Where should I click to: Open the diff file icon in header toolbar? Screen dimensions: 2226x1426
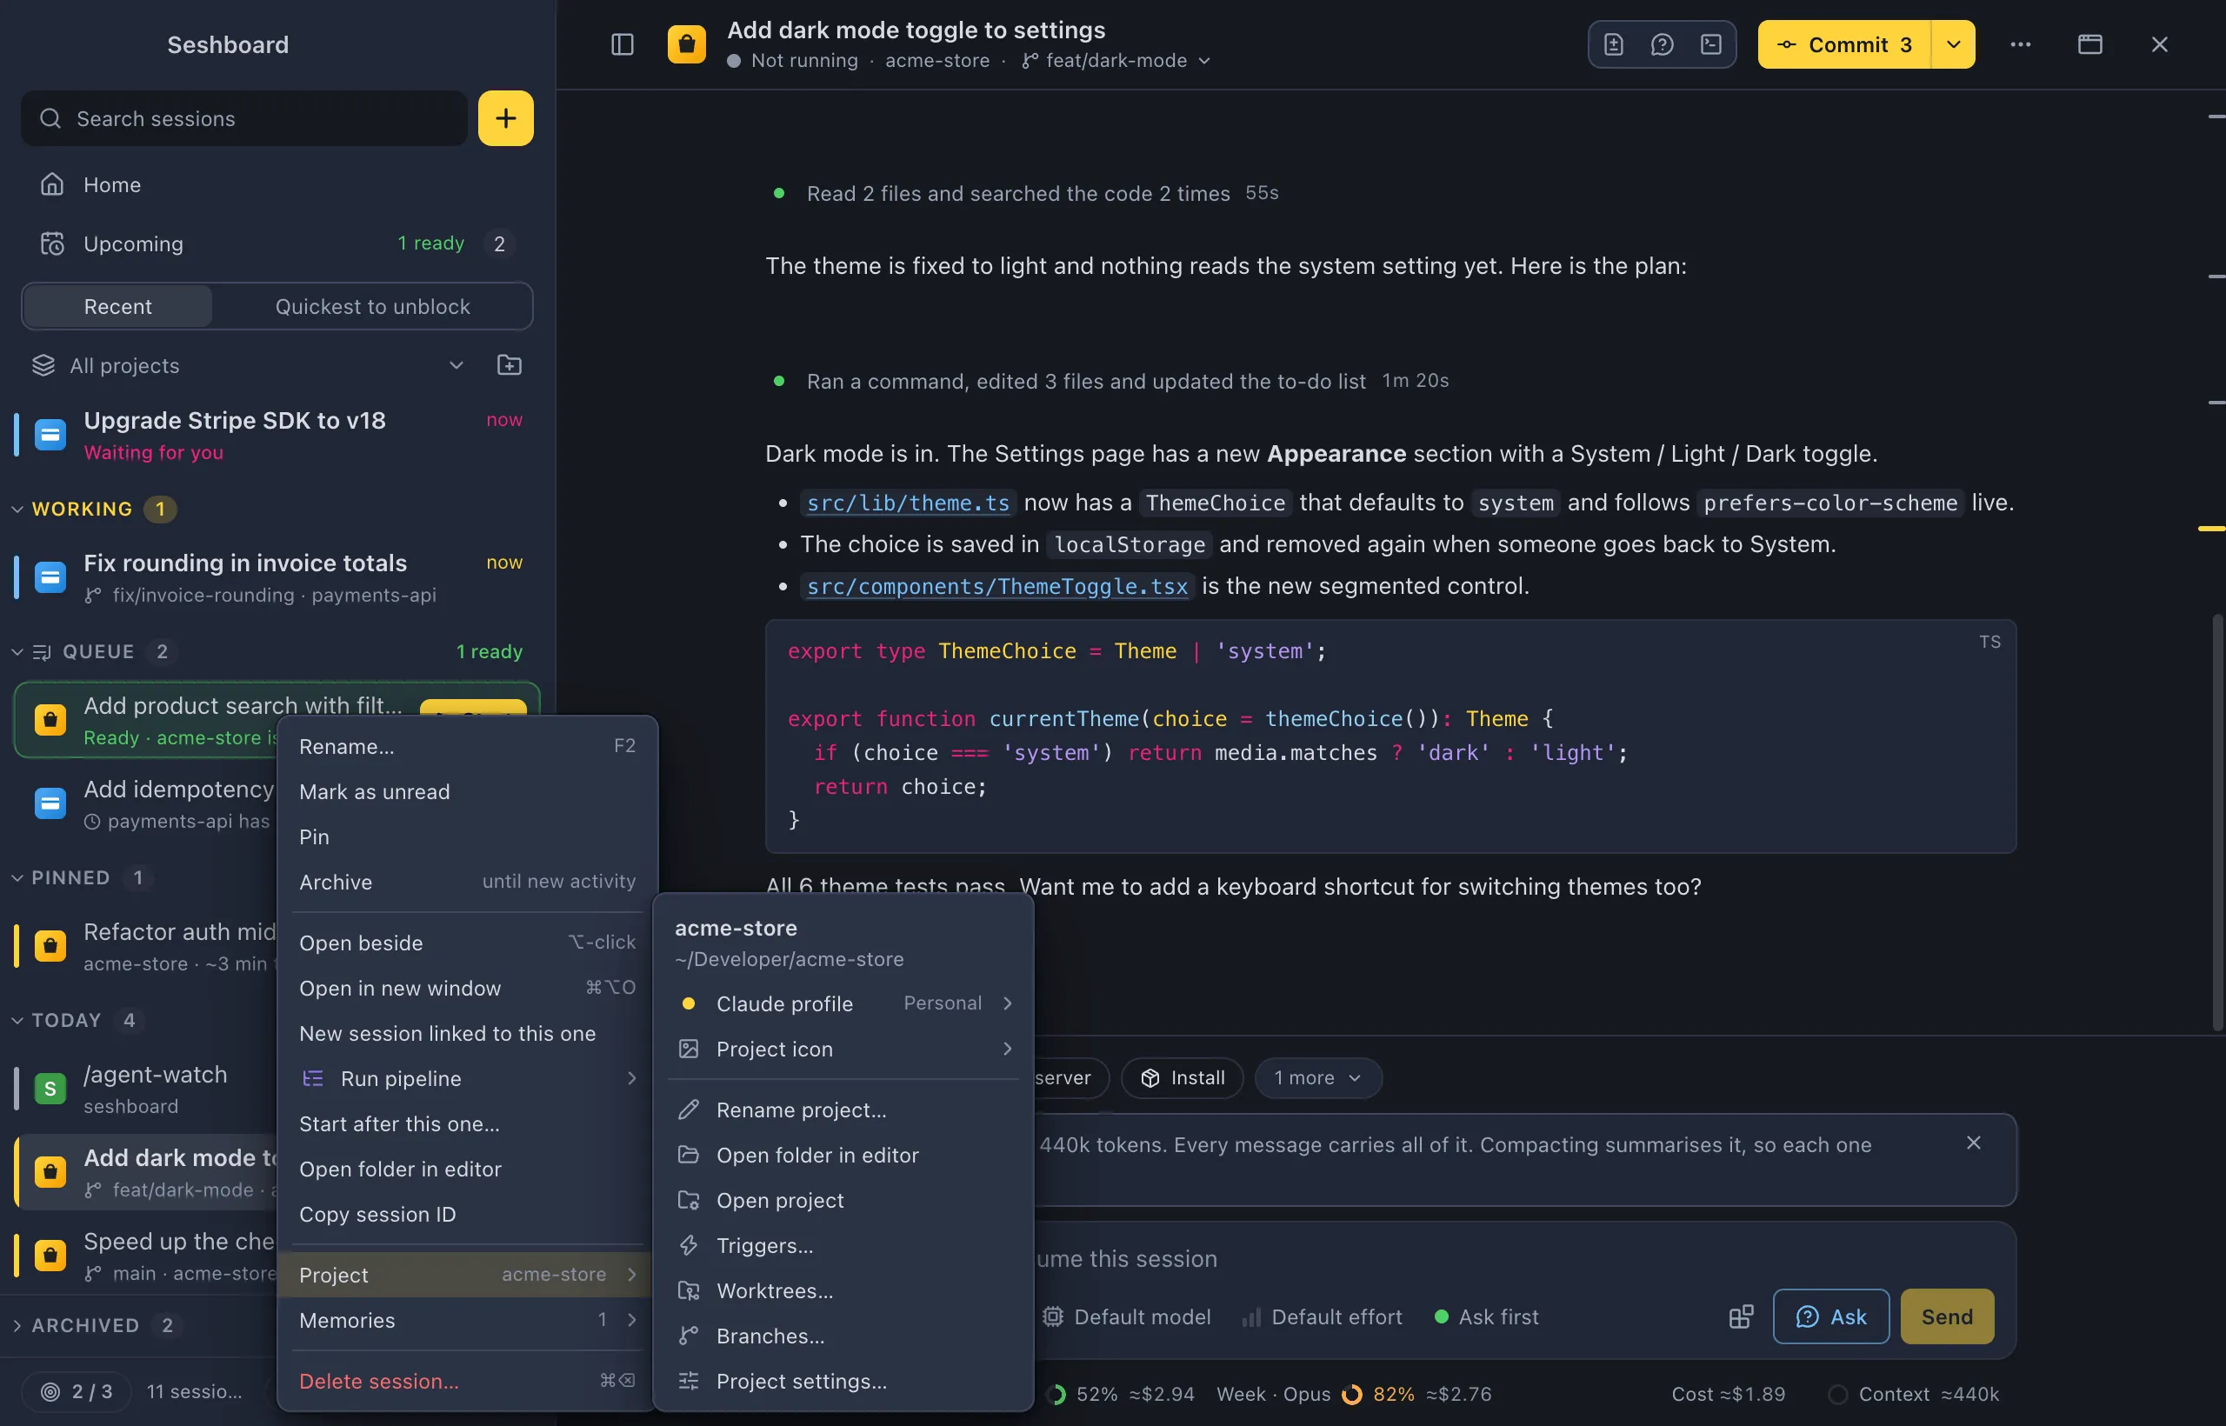[1613, 44]
